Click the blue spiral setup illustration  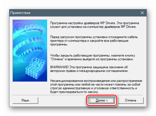pyautogui.click(x=30, y=51)
